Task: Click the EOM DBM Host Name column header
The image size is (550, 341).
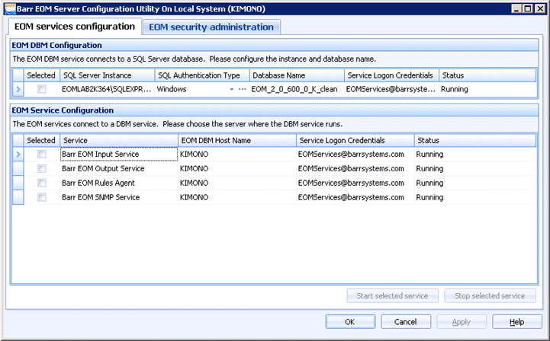Action: click(x=237, y=140)
